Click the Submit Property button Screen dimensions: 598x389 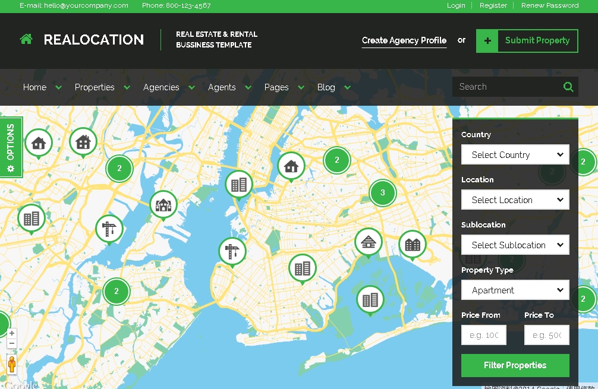pyautogui.click(x=527, y=41)
